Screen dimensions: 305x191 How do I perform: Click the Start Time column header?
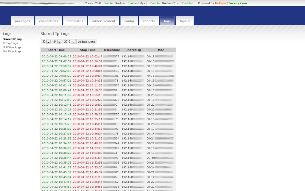point(56,50)
